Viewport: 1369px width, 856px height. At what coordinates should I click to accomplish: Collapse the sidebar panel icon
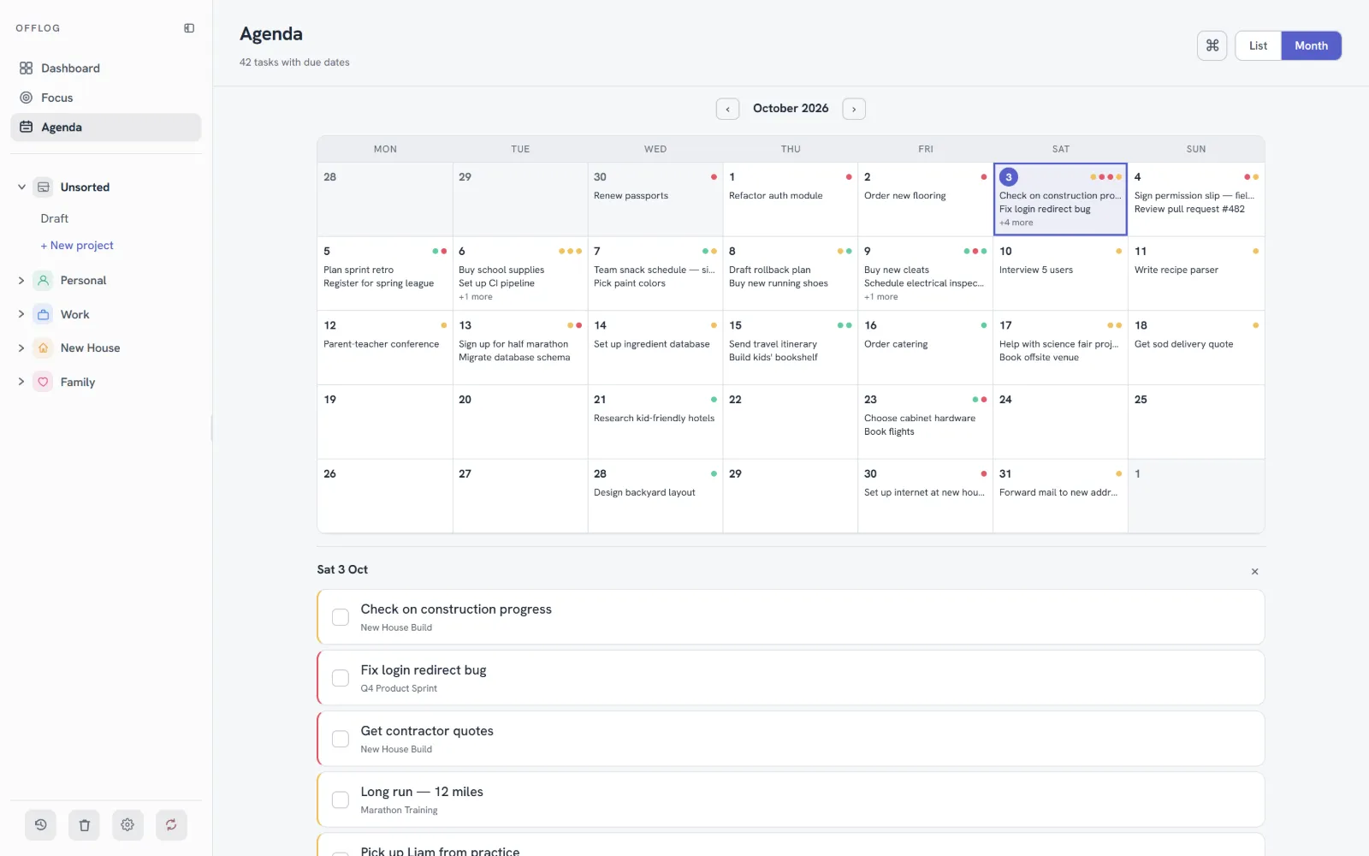[189, 28]
